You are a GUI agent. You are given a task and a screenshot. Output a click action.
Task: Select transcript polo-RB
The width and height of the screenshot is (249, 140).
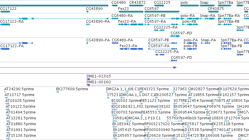point(189,22)
